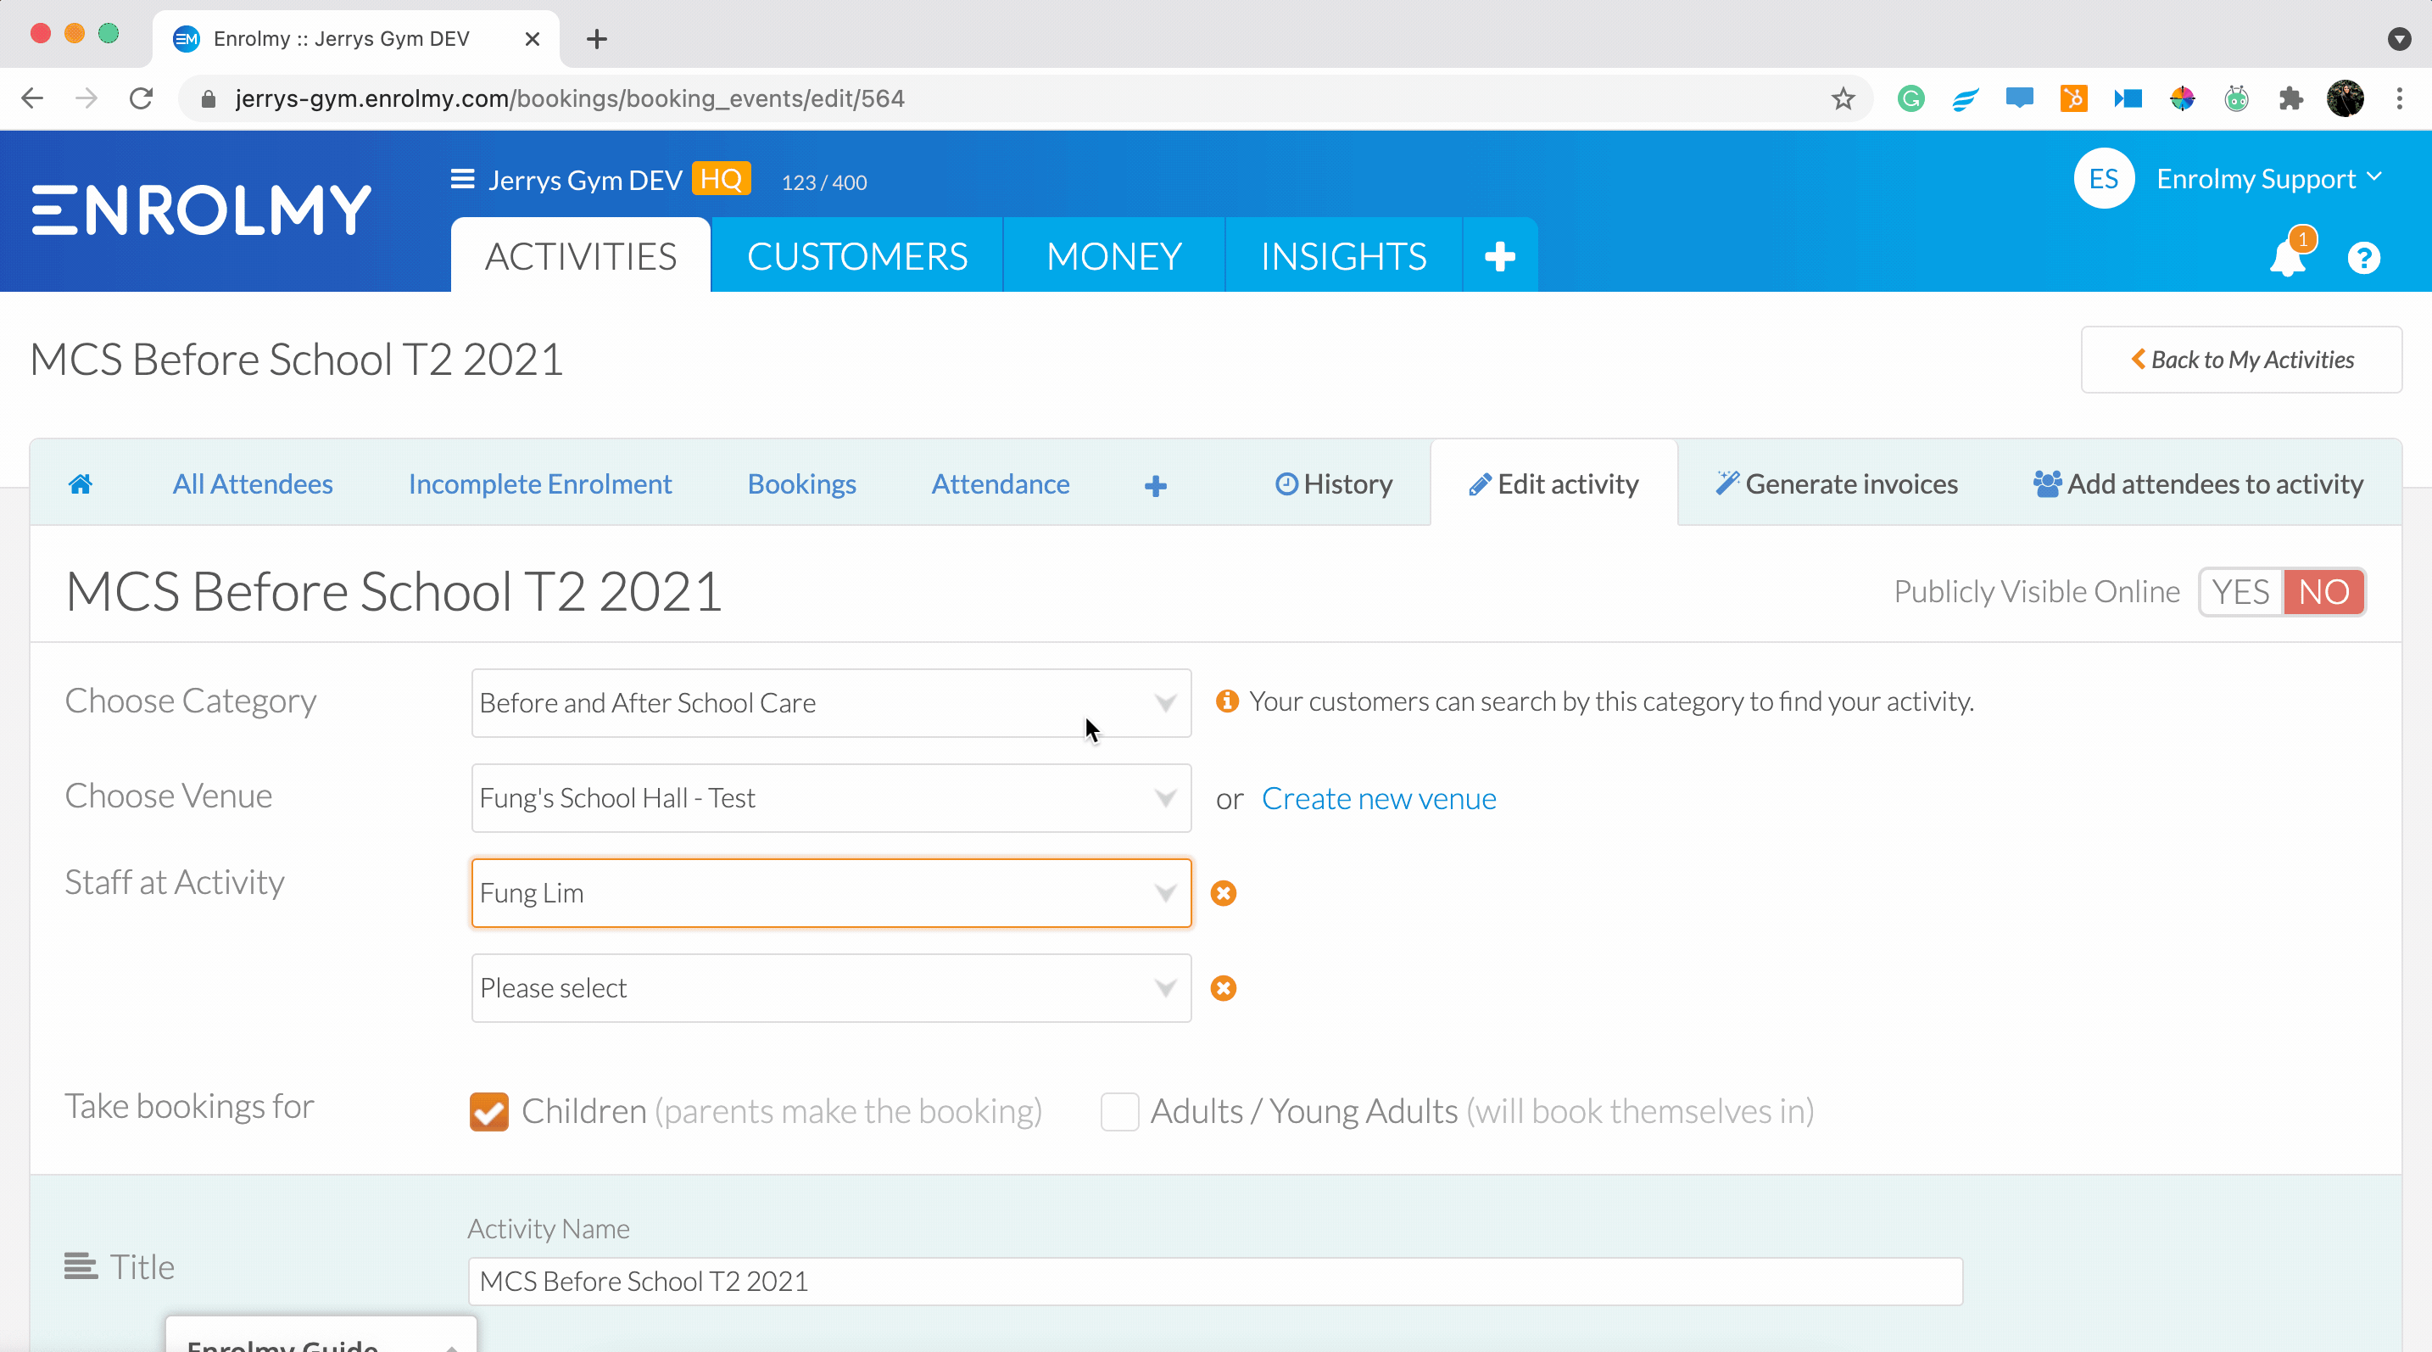This screenshot has width=2432, height=1352.
Task: Open the Fung Lim staff dropdown
Action: coord(831,893)
